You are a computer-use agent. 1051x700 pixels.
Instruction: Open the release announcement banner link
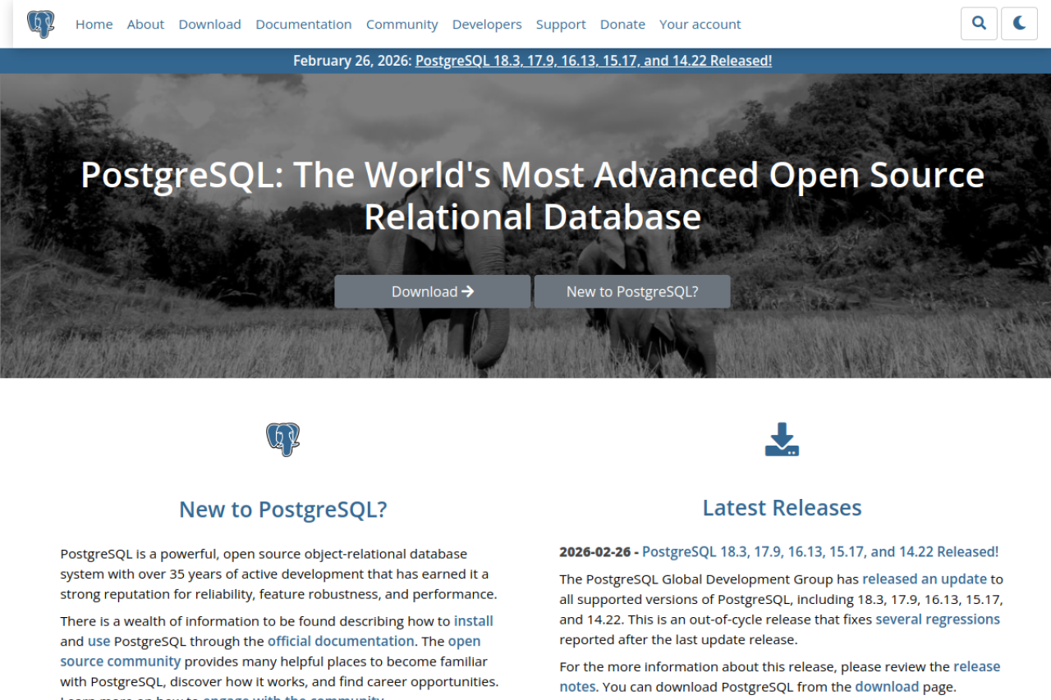(593, 60)
